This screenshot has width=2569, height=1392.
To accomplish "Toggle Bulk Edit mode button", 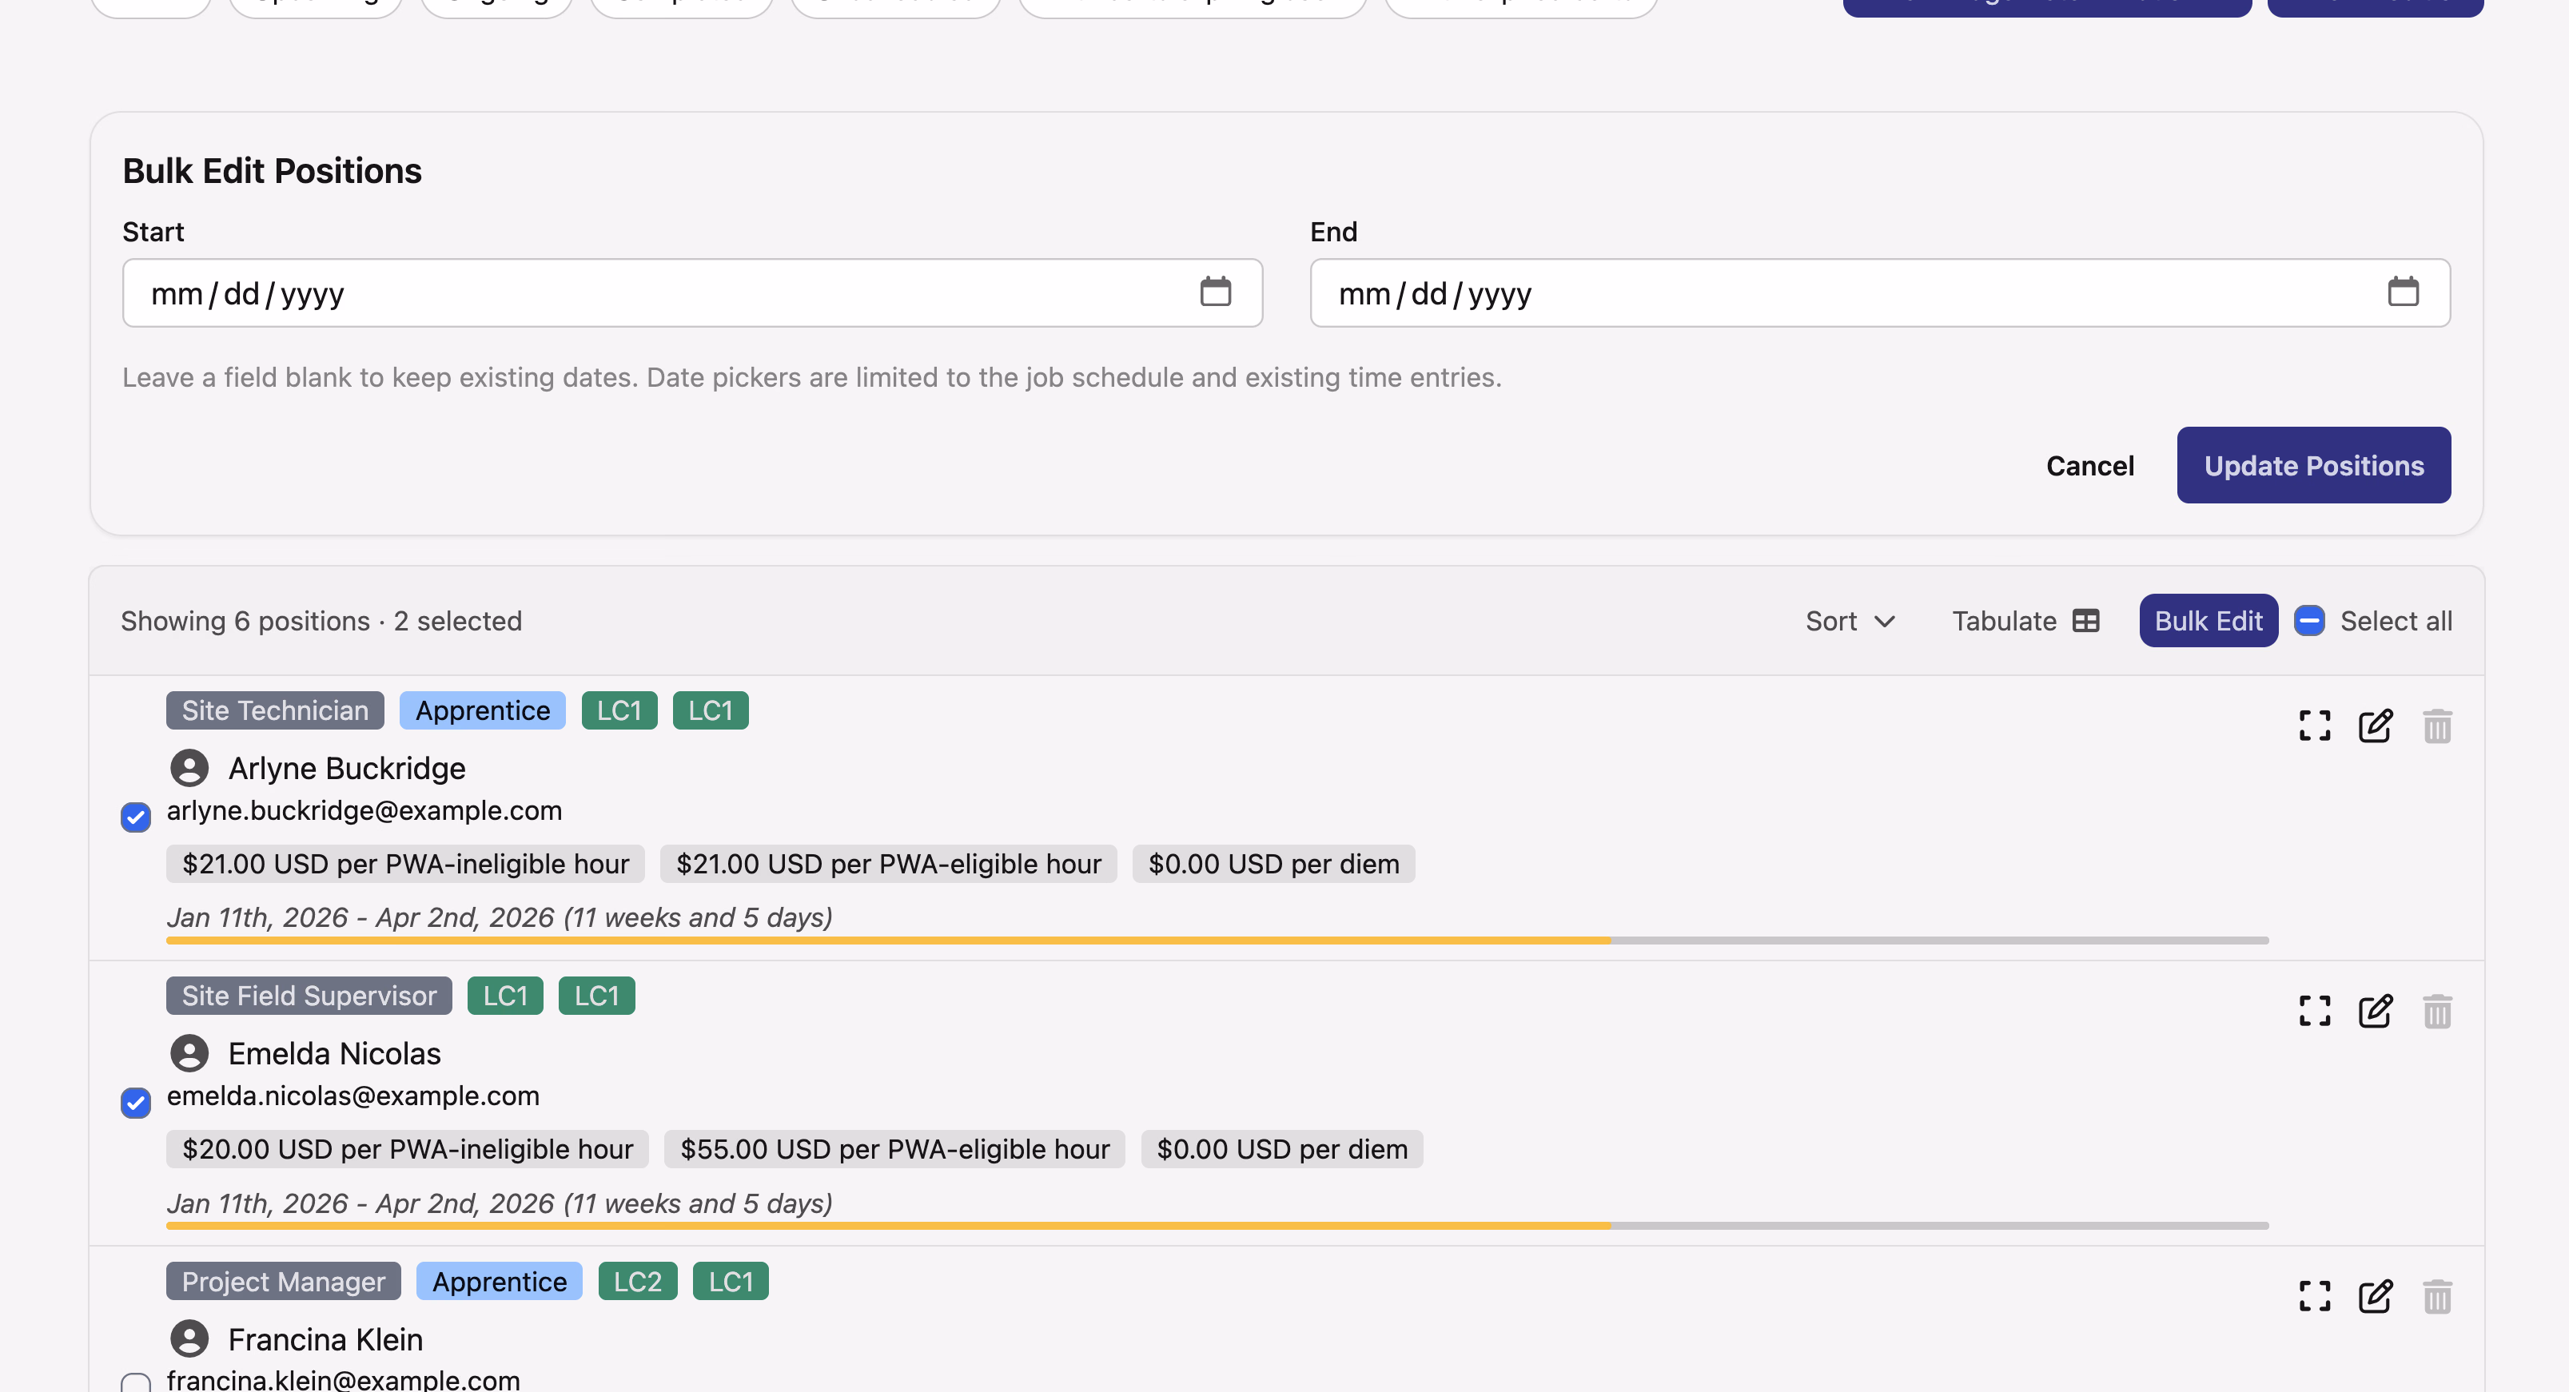I will (x=2208, y=621).
